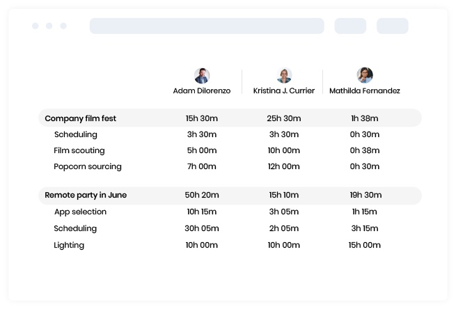
Task: Click the first window control dot
Action: click(x=36, y=26)
